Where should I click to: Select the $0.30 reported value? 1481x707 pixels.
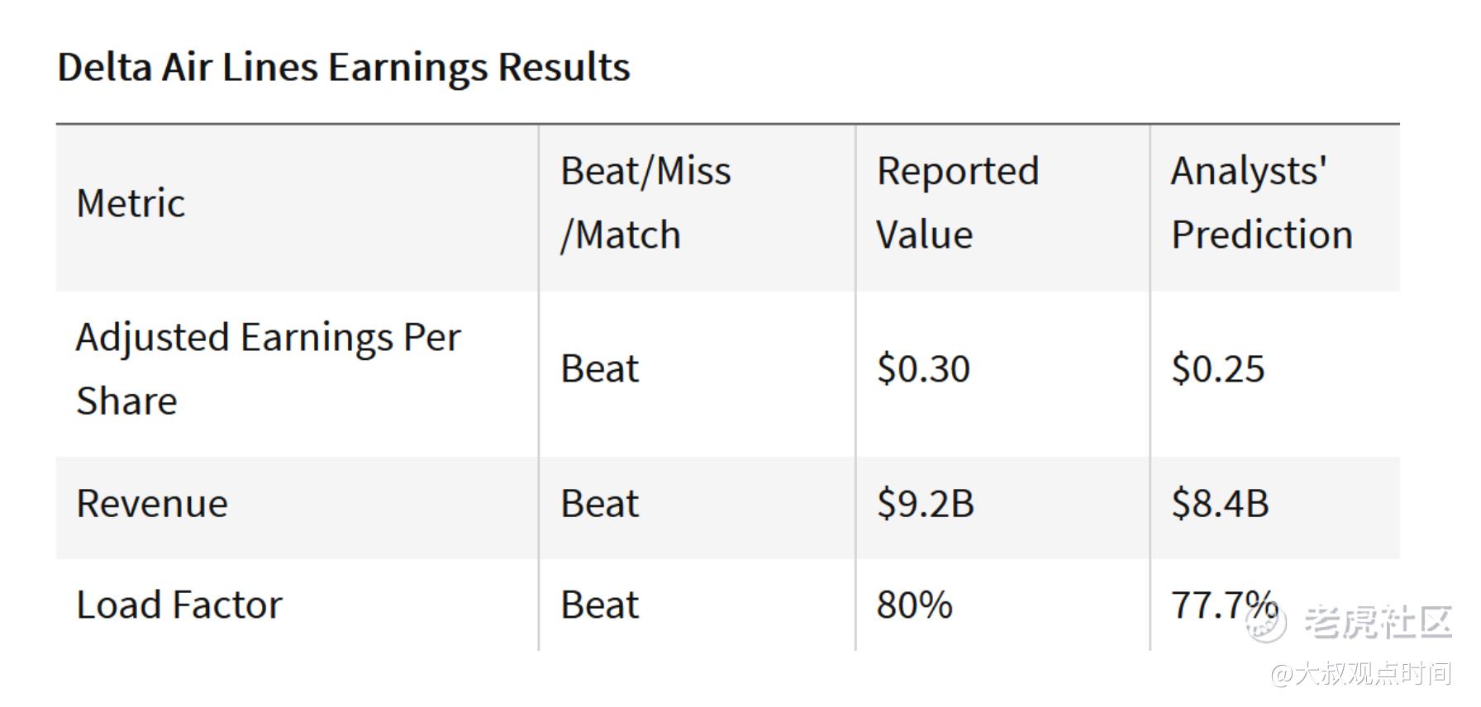coord(923,369)
